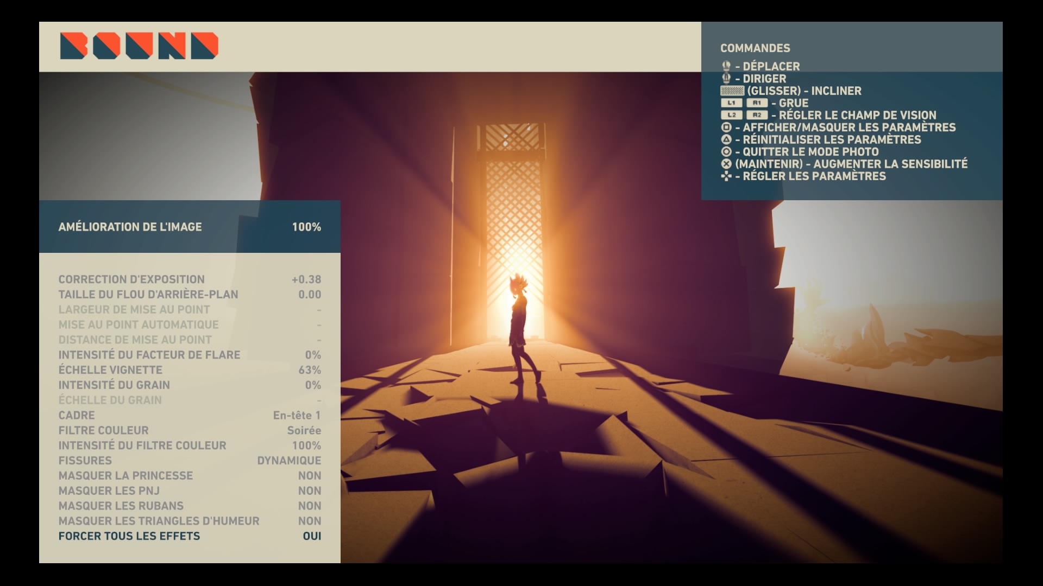1043x586 pixels.
Task: Select FILTRE COULEUR setting label
Action: [103, 430]
